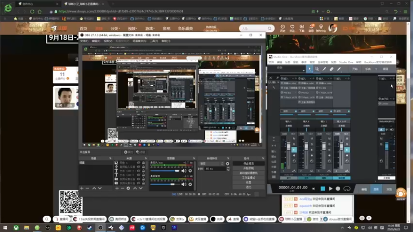The width and height of the screenshot is (413, 232).
Task: Open the scene transition type dropdown in OBS
Action: click(212, 163)
